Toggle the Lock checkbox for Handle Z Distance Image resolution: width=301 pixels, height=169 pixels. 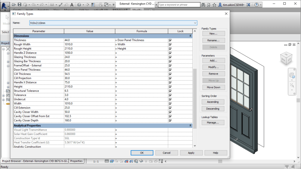point(170,53)
